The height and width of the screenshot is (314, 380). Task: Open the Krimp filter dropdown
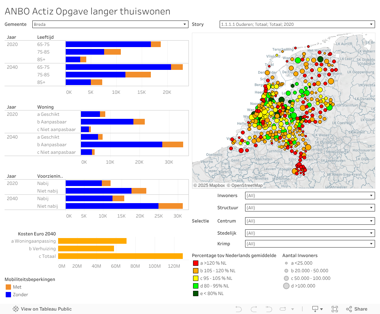[x=372, y=243]
